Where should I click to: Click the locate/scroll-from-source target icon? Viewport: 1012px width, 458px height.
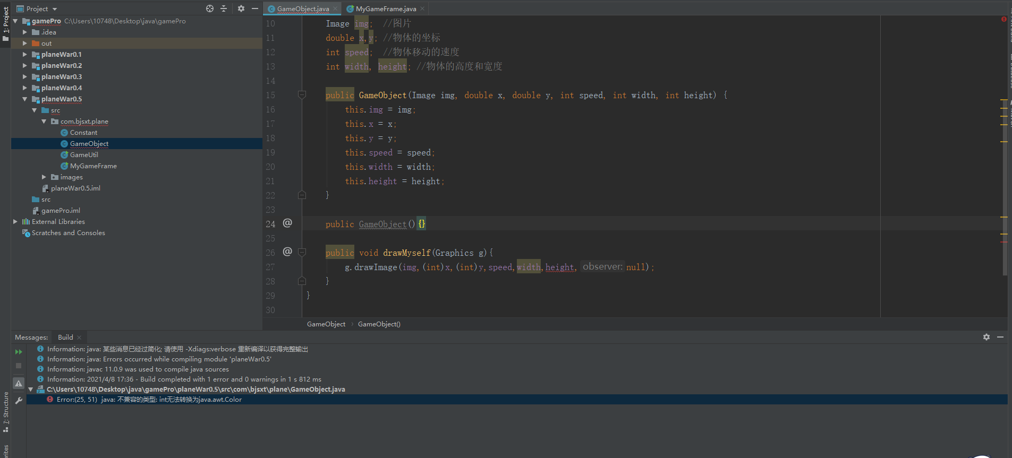pos(210,8)
